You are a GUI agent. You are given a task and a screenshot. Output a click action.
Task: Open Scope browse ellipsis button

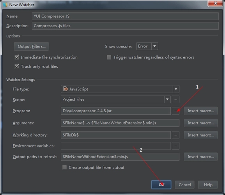click(175, 99)
